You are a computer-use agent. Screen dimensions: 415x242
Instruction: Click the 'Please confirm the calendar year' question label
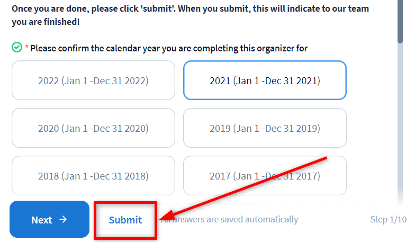click(x=169, y=49)
